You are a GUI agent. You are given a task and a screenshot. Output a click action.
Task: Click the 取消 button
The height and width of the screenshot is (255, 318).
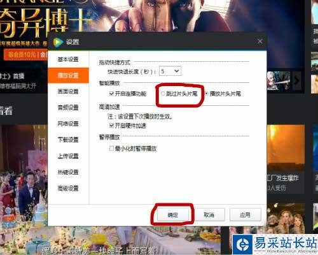pos(209,215)
